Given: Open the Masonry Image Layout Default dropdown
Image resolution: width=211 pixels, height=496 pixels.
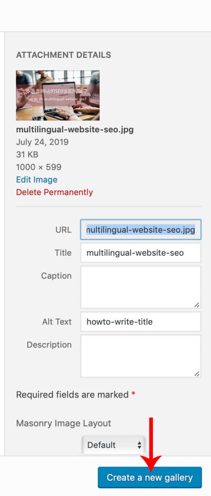Looking at the screenshot, I should (x=114, y=445).
